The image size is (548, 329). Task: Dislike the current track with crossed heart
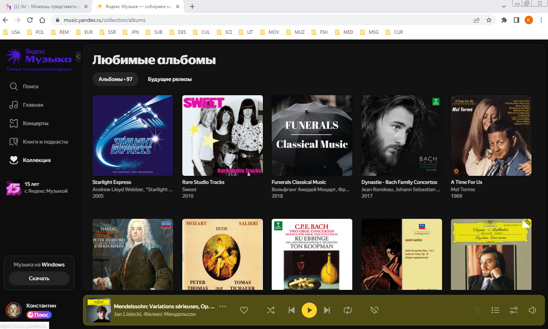(x=375, y=310)
